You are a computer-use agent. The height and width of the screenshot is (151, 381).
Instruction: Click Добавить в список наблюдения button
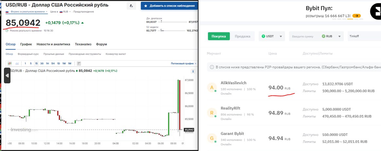pos(169,6)
